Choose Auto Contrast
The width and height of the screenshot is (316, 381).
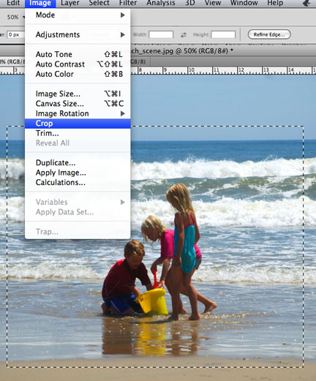[78, 64]
